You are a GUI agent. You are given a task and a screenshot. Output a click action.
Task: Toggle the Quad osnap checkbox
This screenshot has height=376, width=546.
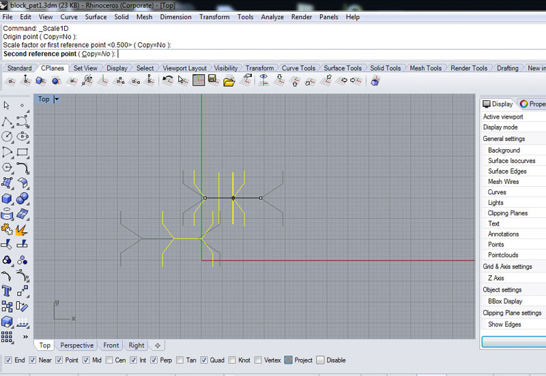point(204,360)
